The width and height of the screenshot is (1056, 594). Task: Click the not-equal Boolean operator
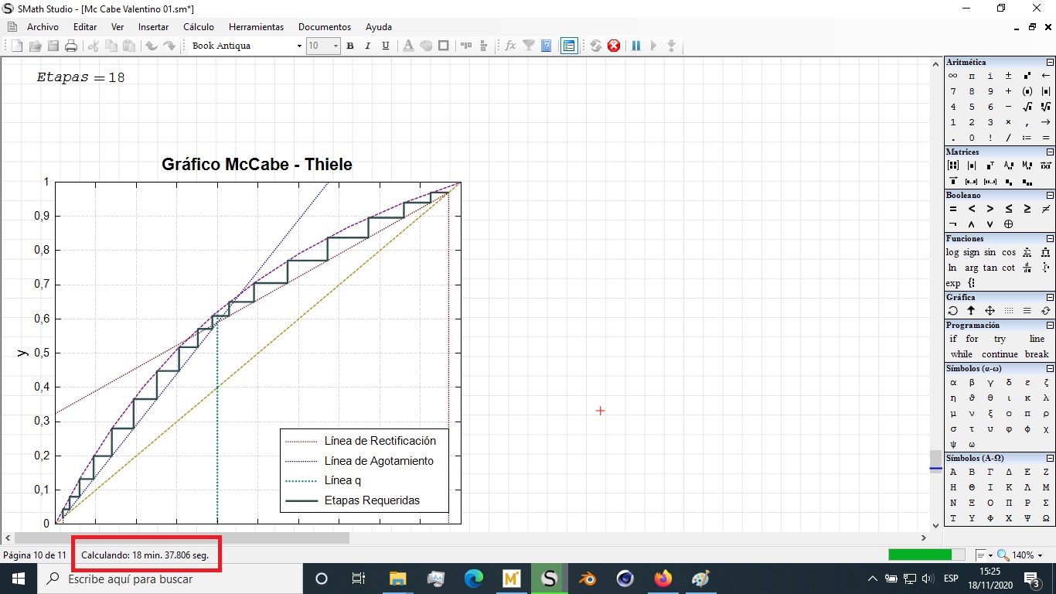pos(1046,209)
